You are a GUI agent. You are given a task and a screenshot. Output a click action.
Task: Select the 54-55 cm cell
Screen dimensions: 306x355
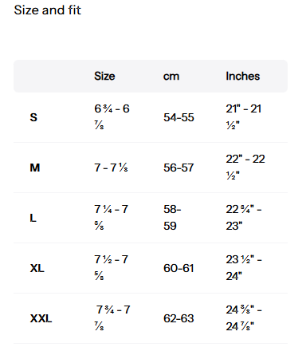178,117
